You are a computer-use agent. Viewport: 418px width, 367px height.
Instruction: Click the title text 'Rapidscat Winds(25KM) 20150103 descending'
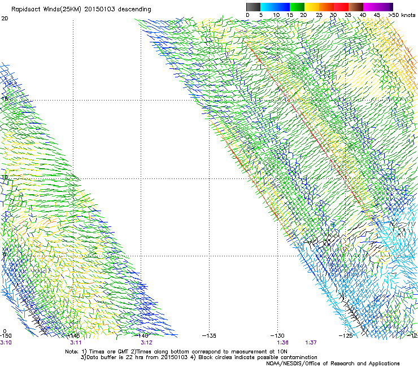(x=81, y=9)
